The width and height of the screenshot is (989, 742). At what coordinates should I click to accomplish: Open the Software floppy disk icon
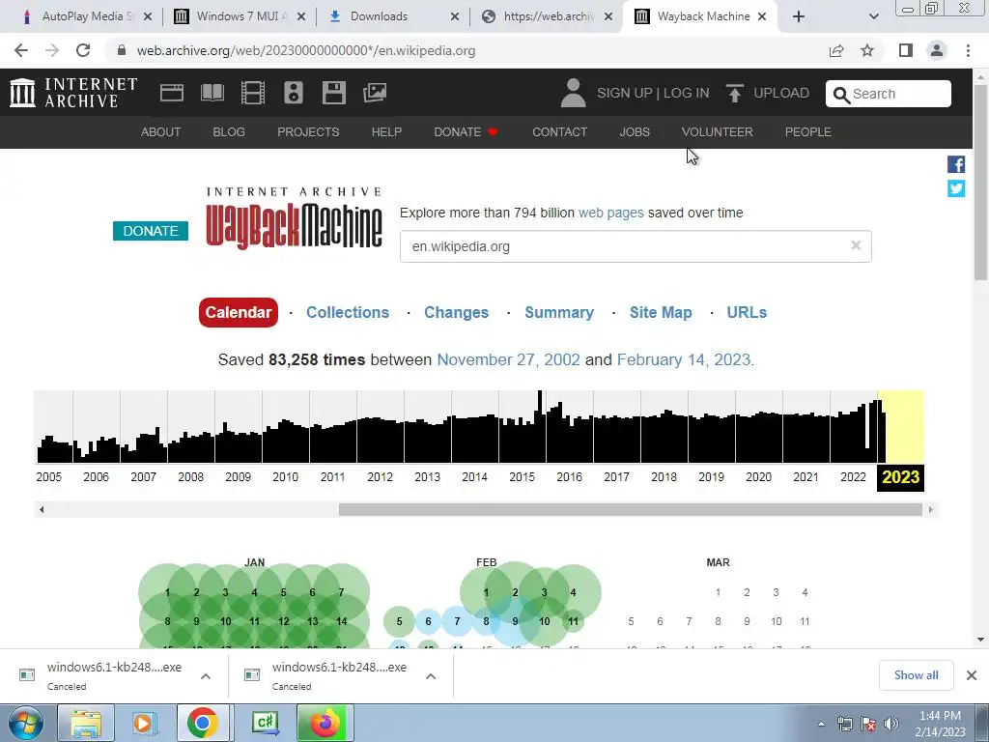[333, 93]
